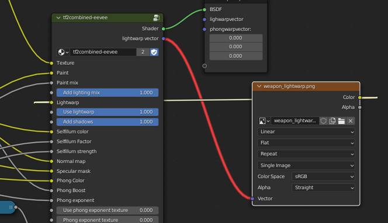Collapse the tf2combined-eevee node
This screenshot has height=223, width=388.
(x=58, y=18)
